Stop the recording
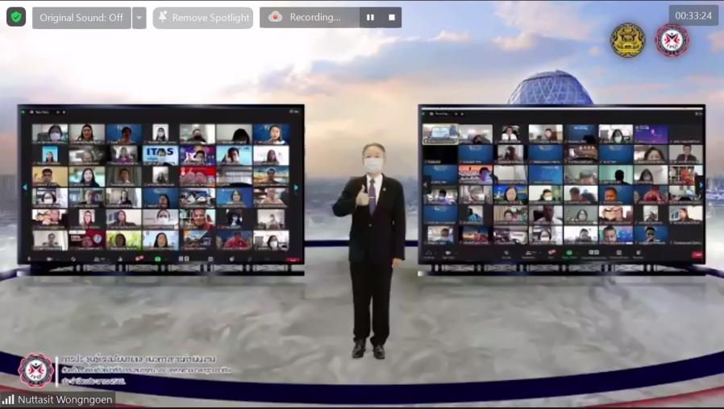The image size is (724, 409). 392,18
